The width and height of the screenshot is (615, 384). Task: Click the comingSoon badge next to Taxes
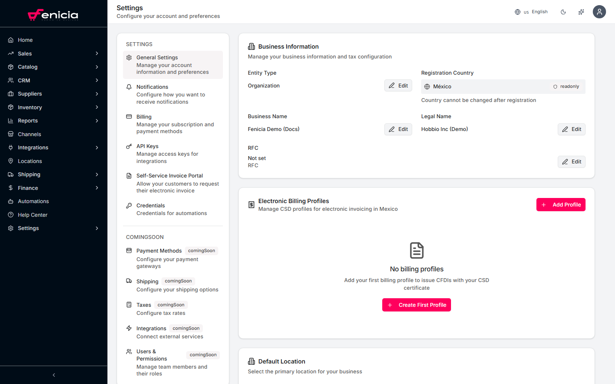[171, 305]
